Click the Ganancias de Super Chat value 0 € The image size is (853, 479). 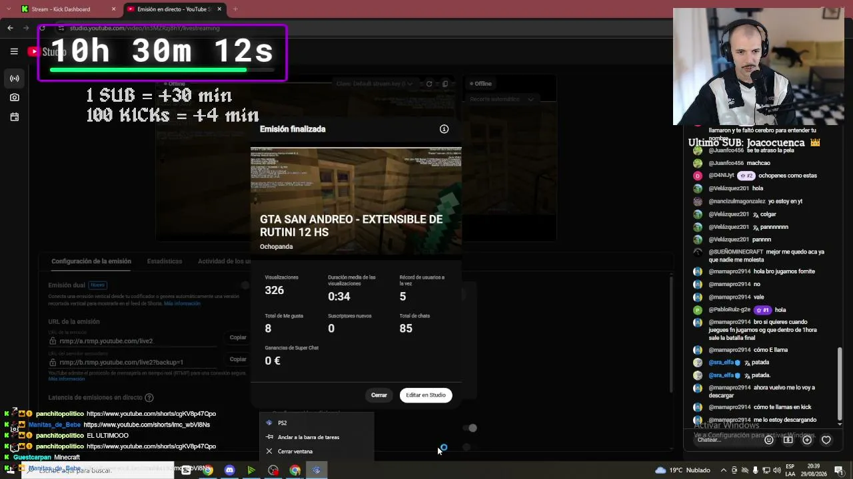pyautogui.click(x=273, y=361)
